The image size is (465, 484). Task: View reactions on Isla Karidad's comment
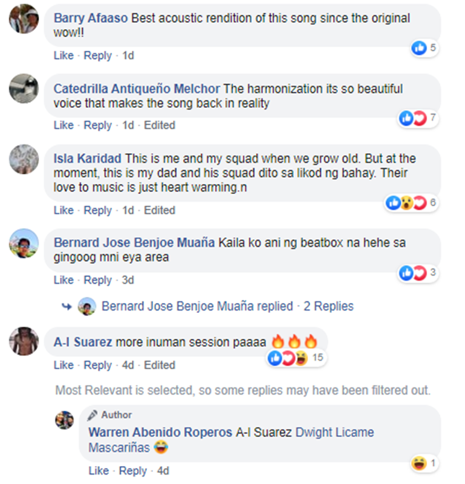(412, 203)
